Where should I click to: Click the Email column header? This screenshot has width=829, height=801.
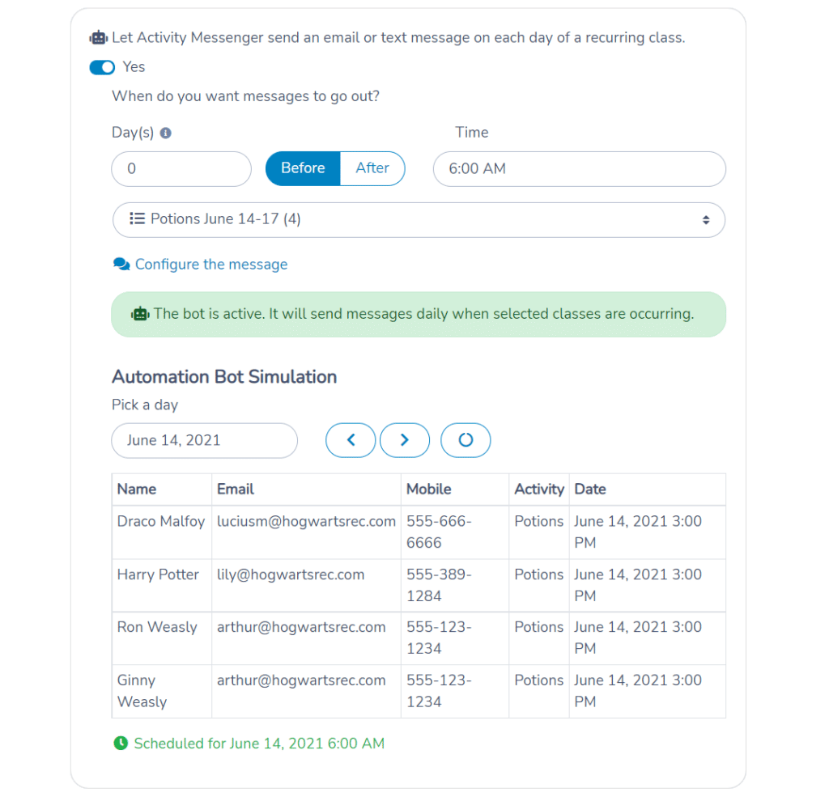[x=235, y=489]
